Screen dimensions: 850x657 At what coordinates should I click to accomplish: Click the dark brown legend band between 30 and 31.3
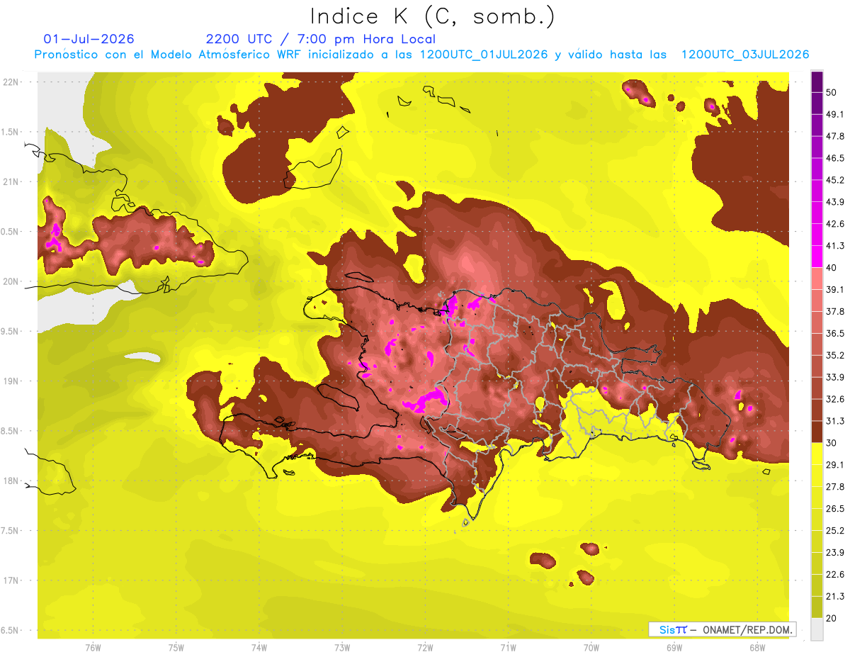point(817,432)
